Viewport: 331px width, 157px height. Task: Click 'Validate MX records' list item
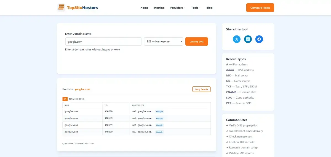(x=240, y=153)
